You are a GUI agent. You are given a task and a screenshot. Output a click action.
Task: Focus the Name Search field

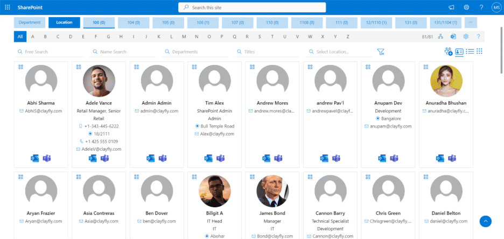coord(123,52)
